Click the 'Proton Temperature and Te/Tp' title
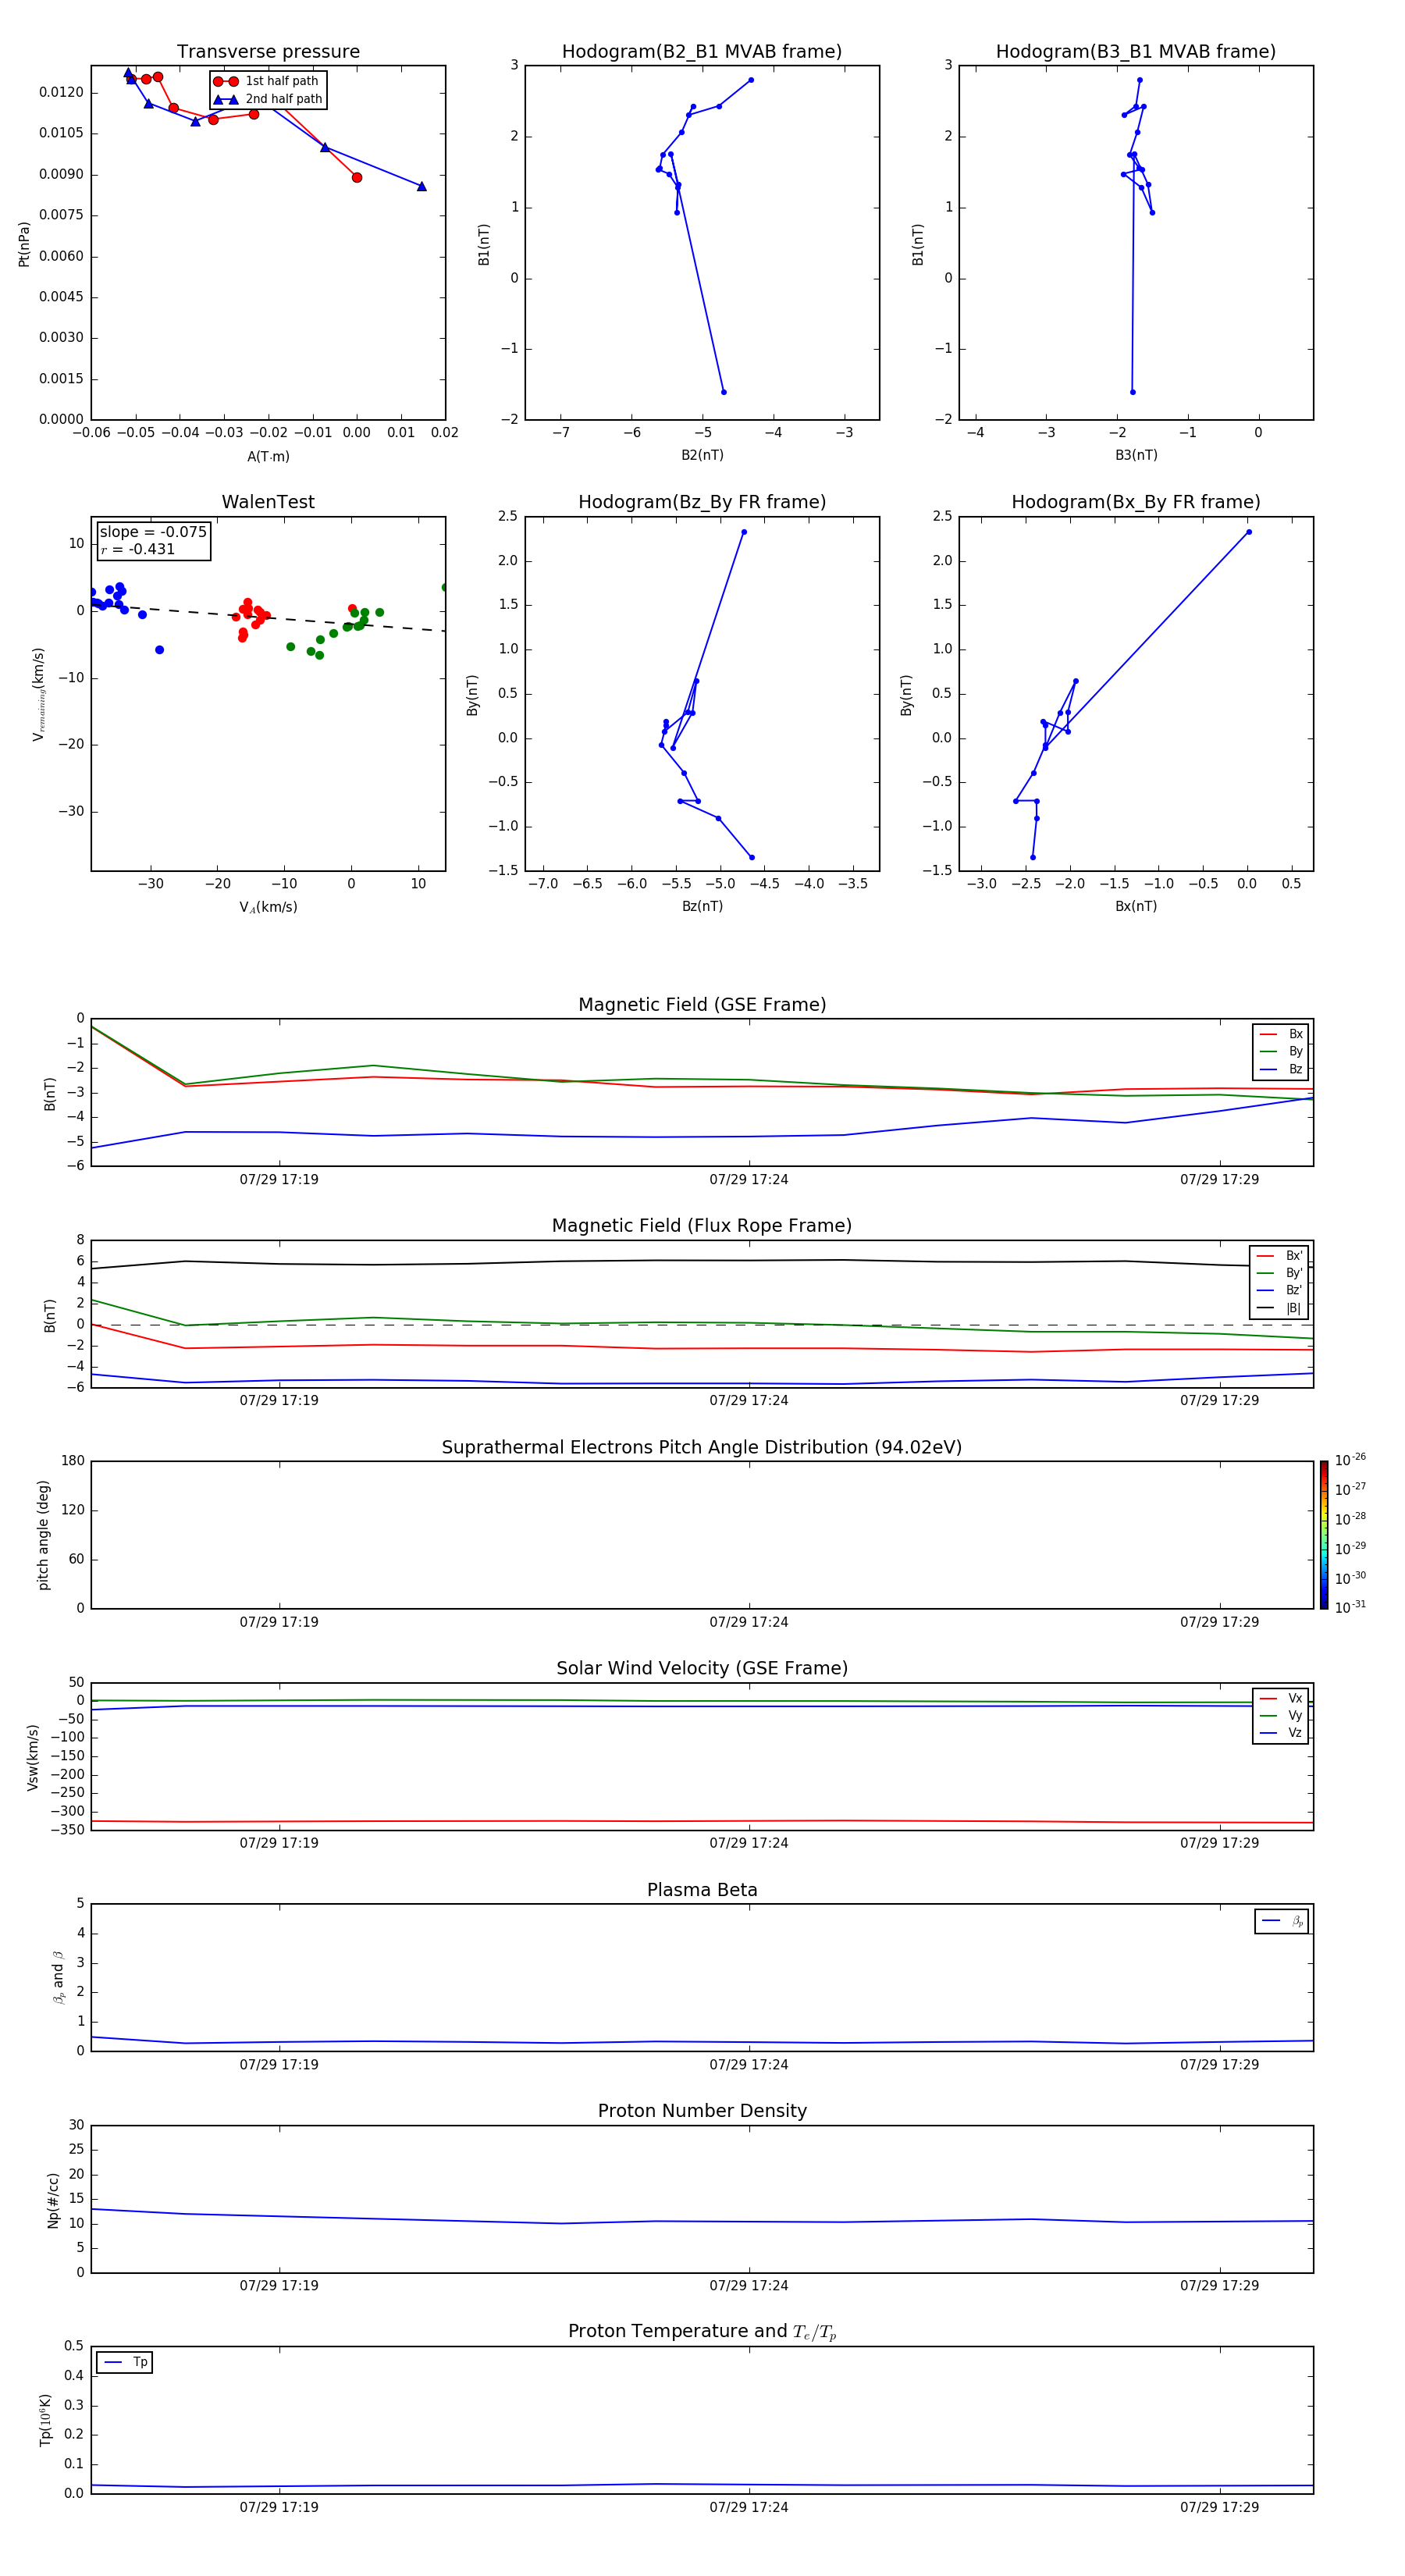This screenshot has width=1405, height=2576. pos(702,2332)
